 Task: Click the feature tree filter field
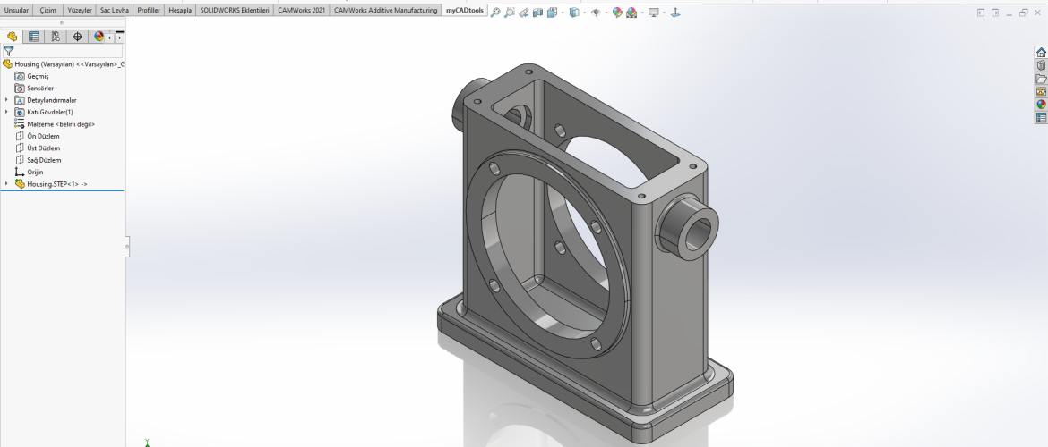[67, 52]
